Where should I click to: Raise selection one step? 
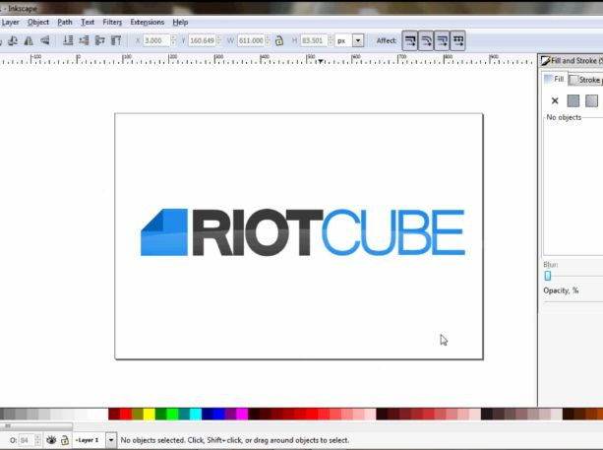click(100, 40)
